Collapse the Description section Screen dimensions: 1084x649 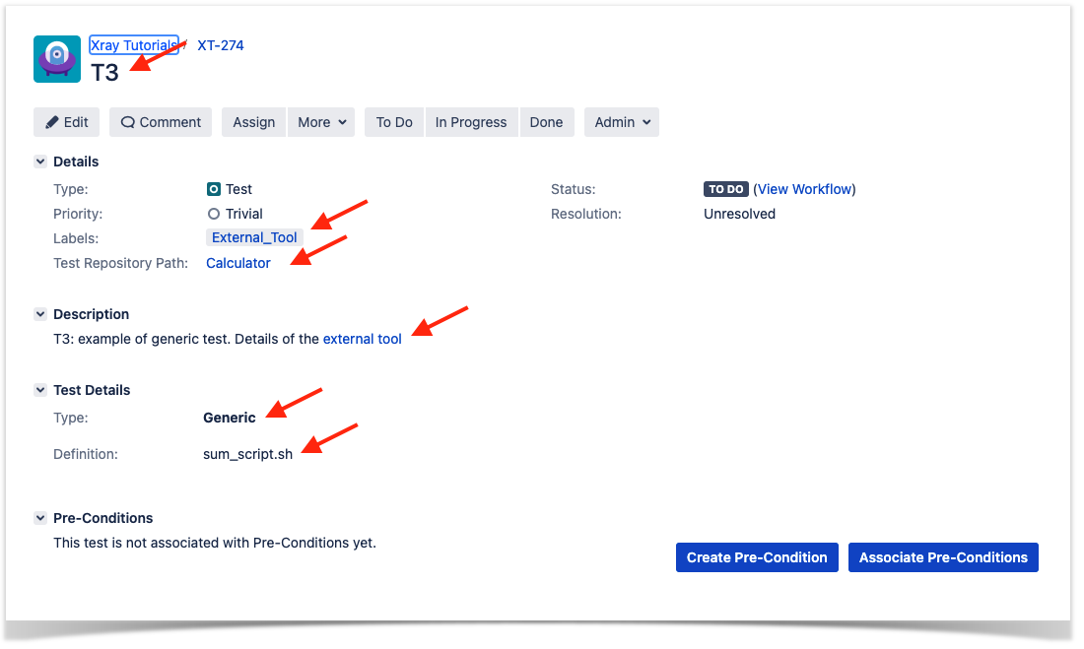click(40, 314)
